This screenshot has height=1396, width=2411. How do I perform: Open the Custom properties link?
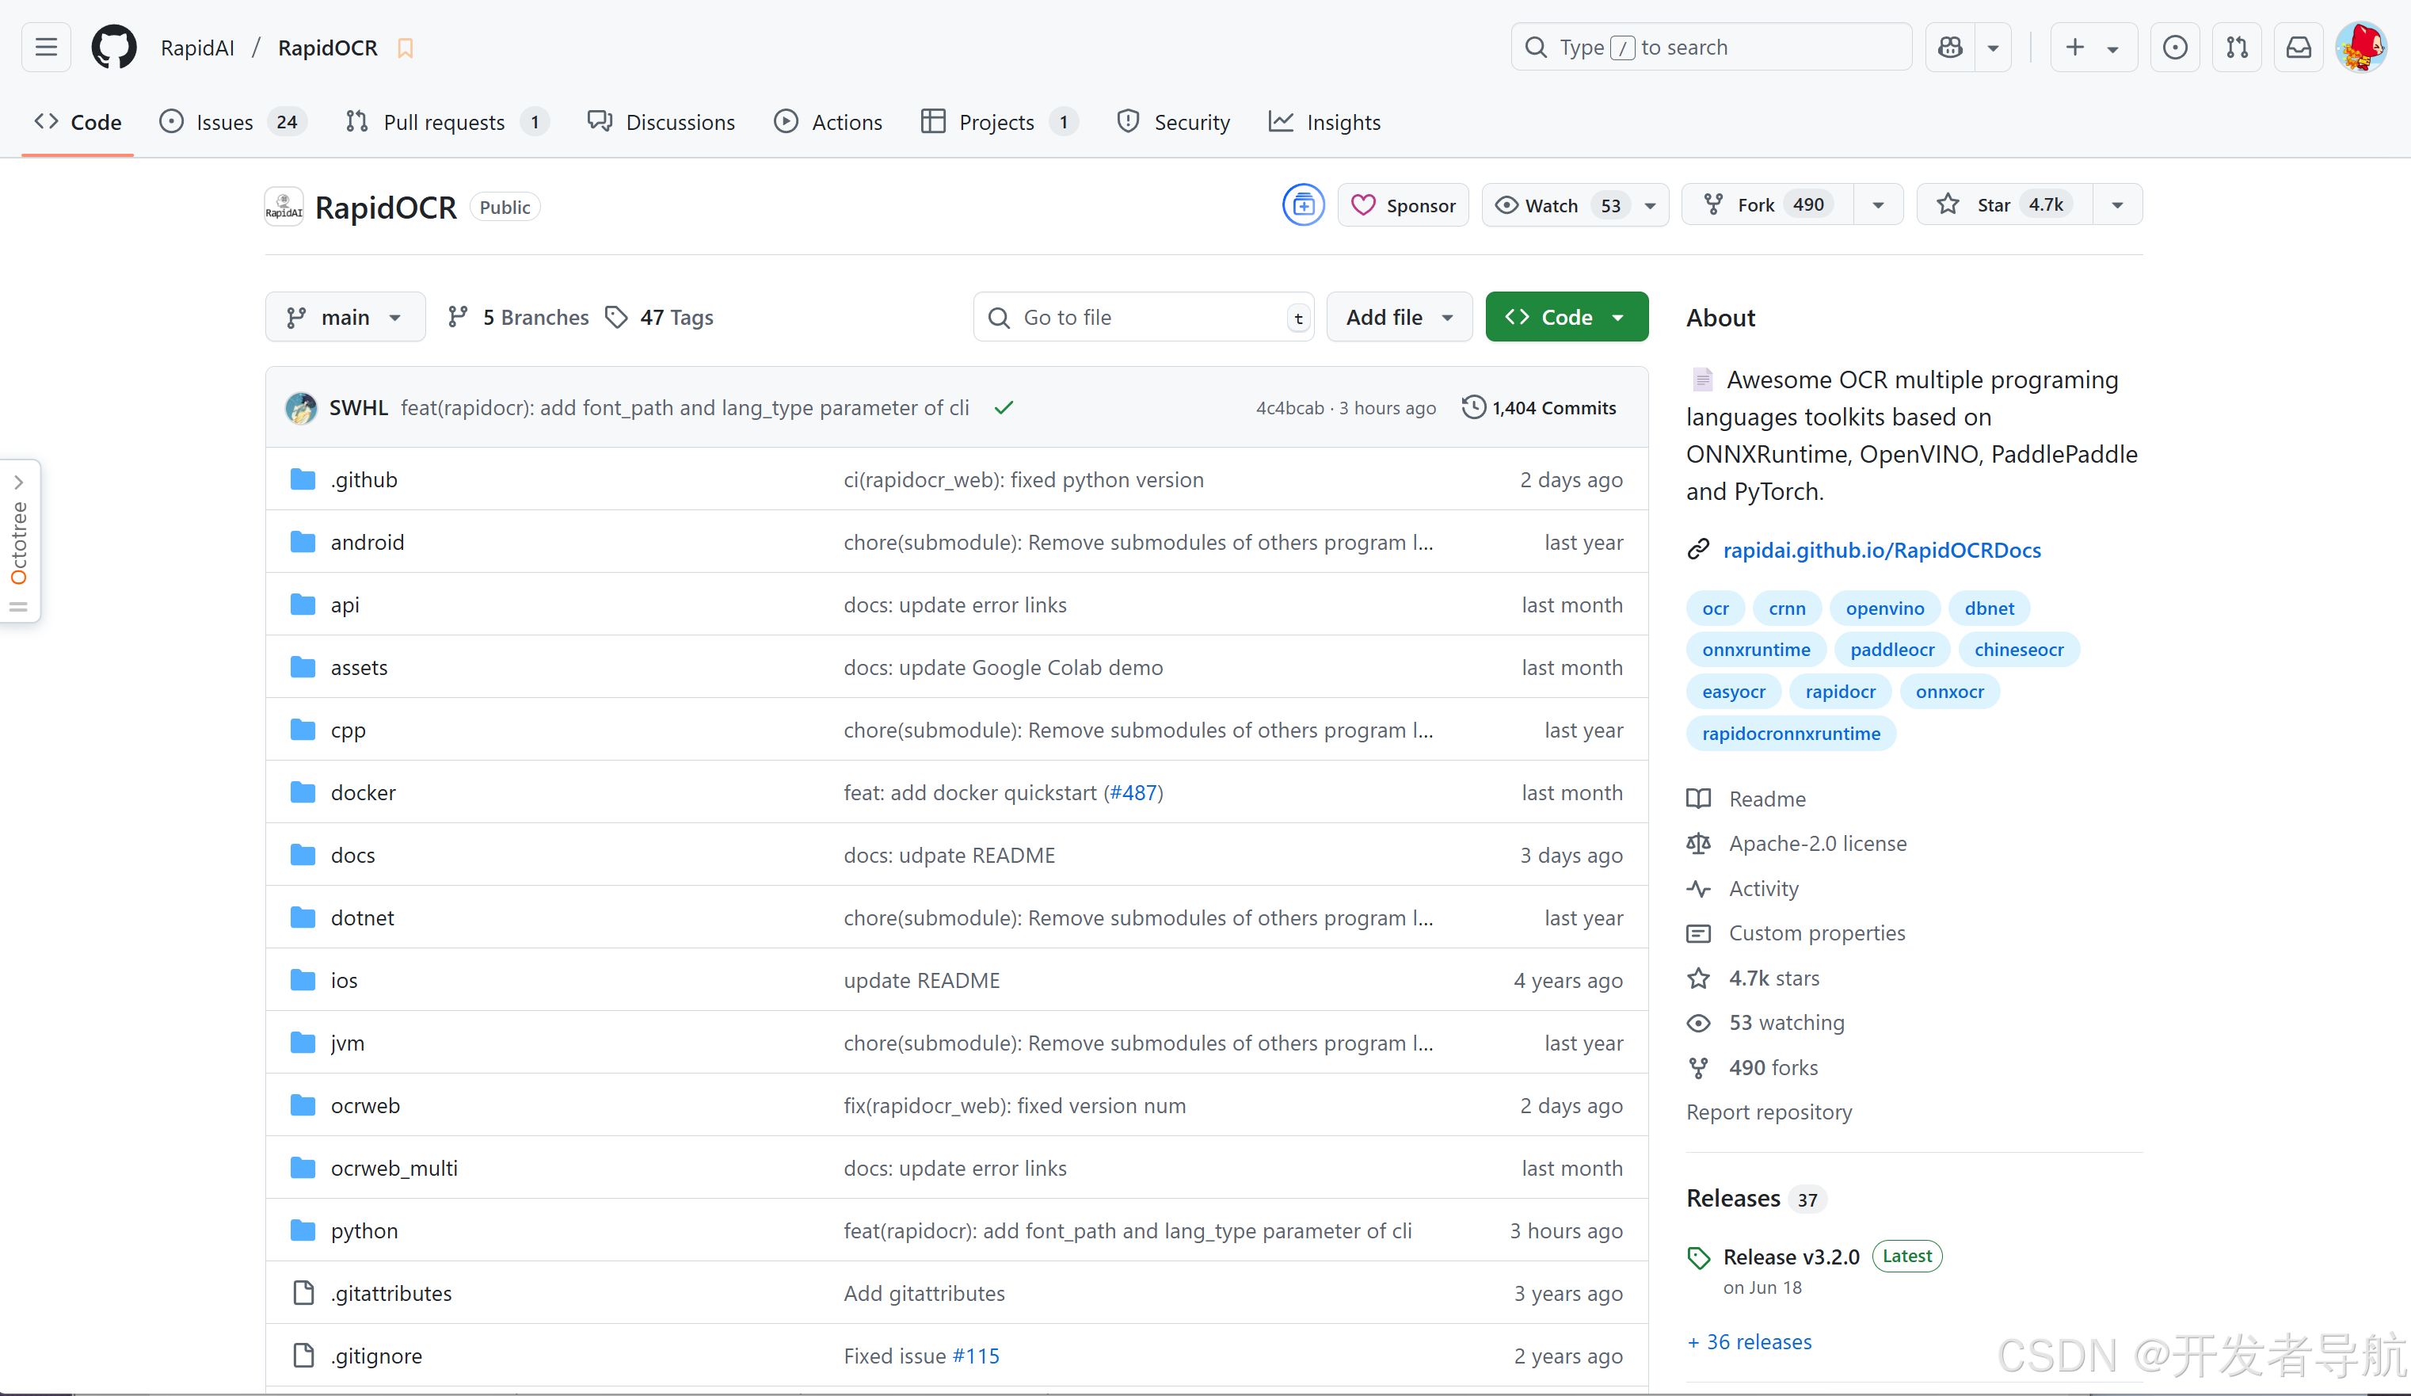tap(1816, 933)
